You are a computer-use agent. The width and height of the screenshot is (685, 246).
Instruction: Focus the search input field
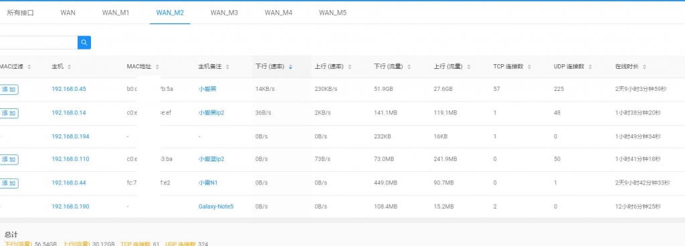coord(39,42)
